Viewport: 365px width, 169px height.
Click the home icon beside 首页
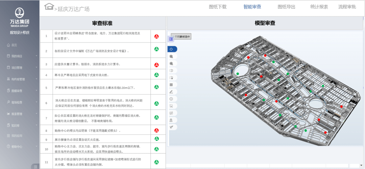point(8,45)
